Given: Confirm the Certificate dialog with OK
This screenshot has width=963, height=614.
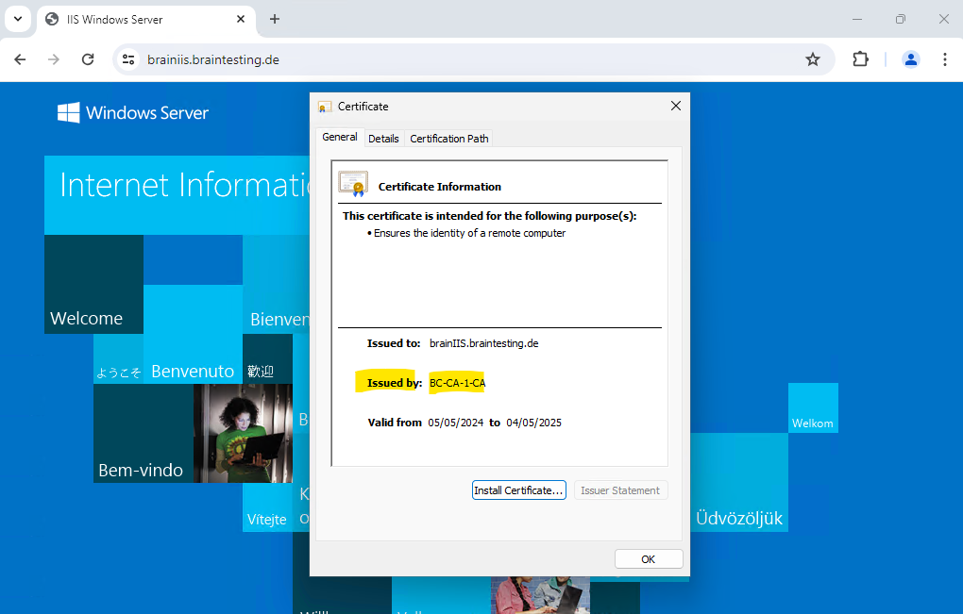Looking at the screenshot, I should (649, 558).
